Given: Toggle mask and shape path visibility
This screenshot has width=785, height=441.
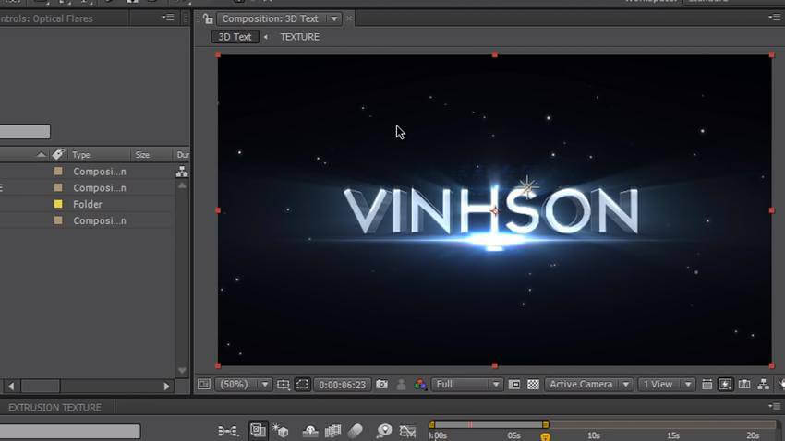Looking at the screenshot, I should pos(302,385).
